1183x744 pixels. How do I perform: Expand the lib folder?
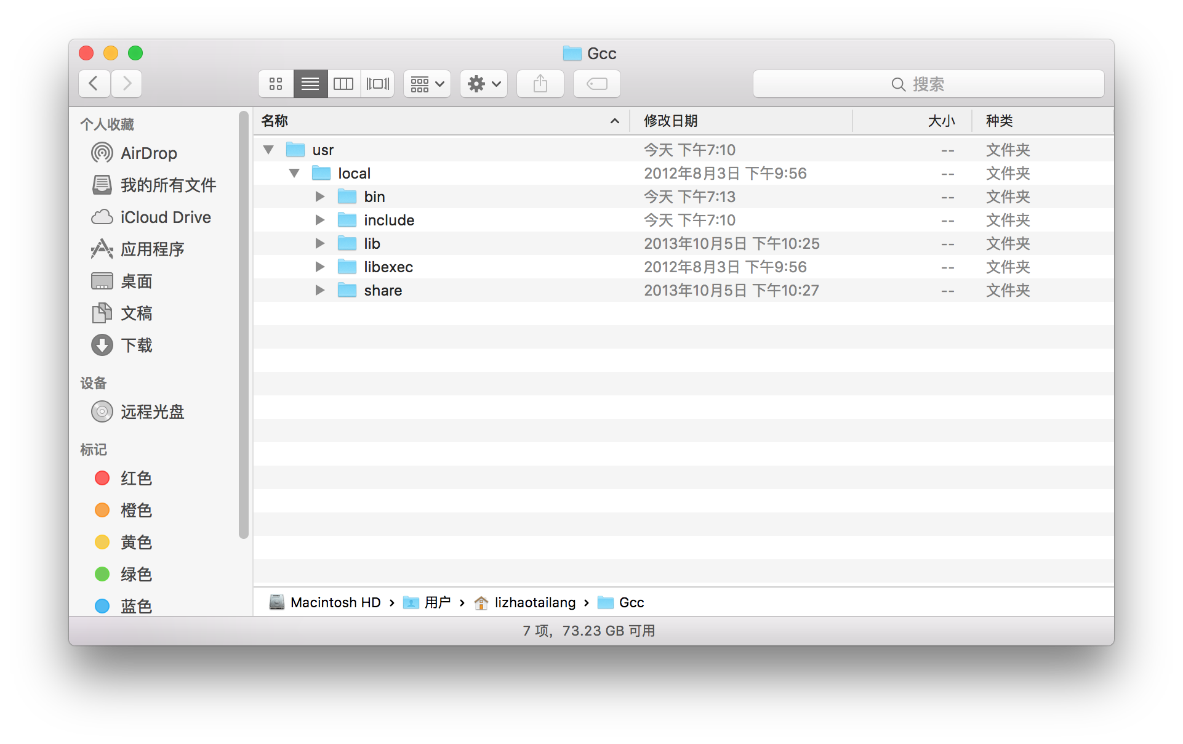tap(320, 243)
